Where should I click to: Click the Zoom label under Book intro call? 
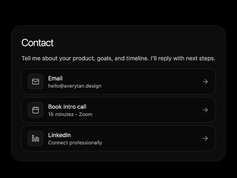(x=86, y=114)
